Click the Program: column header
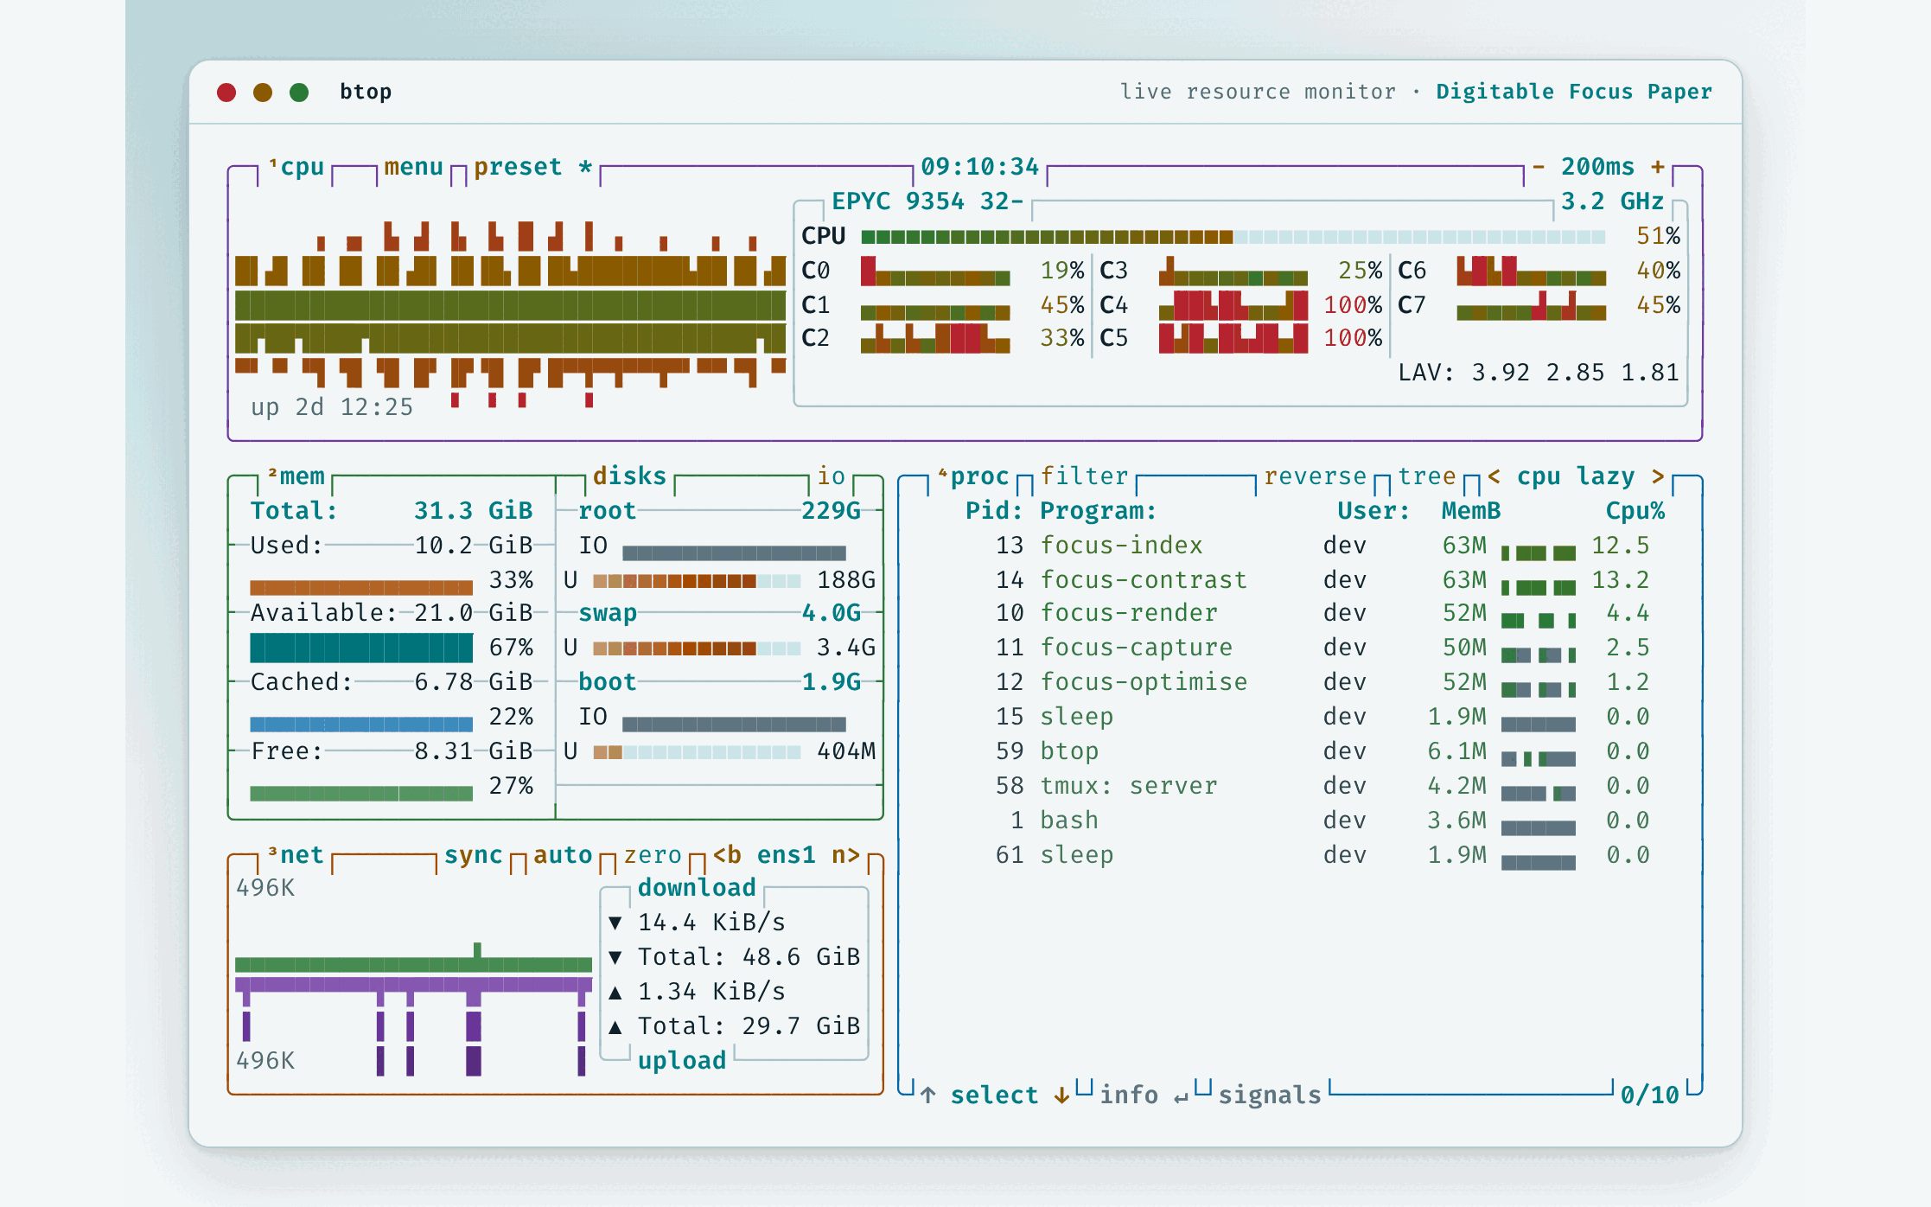Screen dimensions: 1931x1207 coord(1098,511)
